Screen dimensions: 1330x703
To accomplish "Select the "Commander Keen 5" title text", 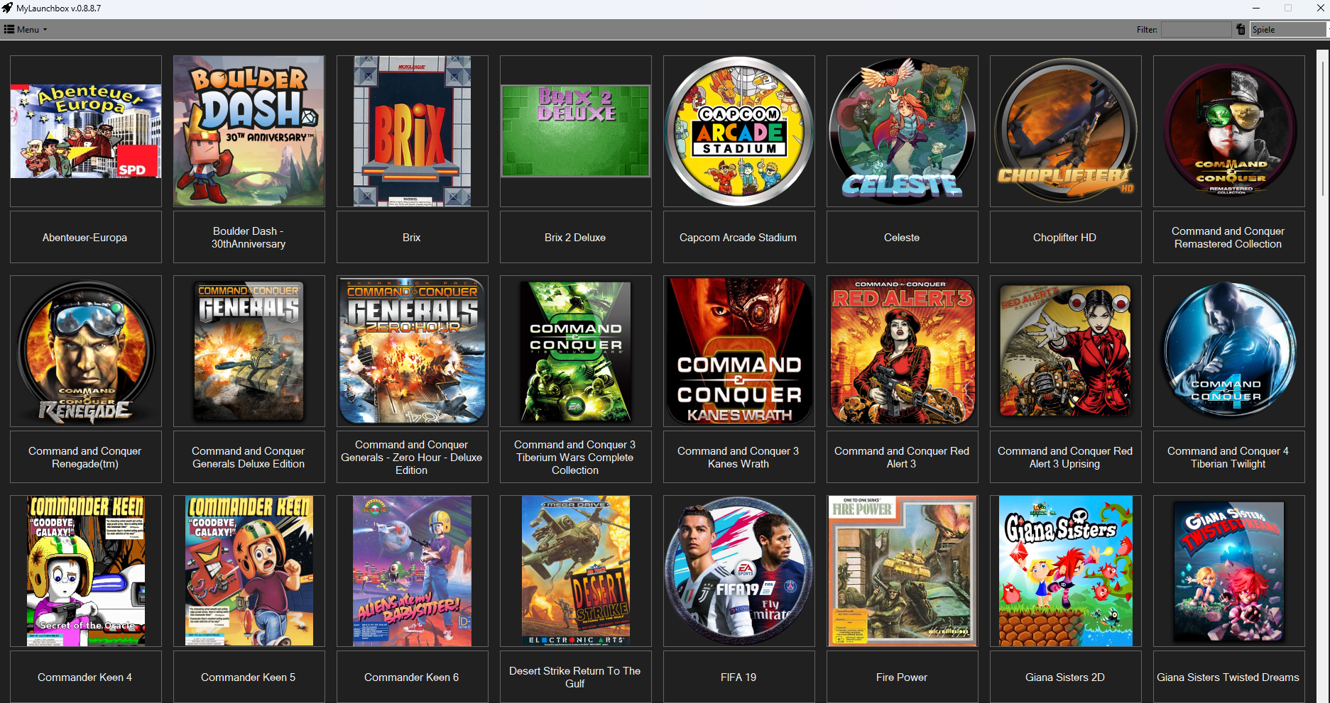I will click(x=249, y=677).
